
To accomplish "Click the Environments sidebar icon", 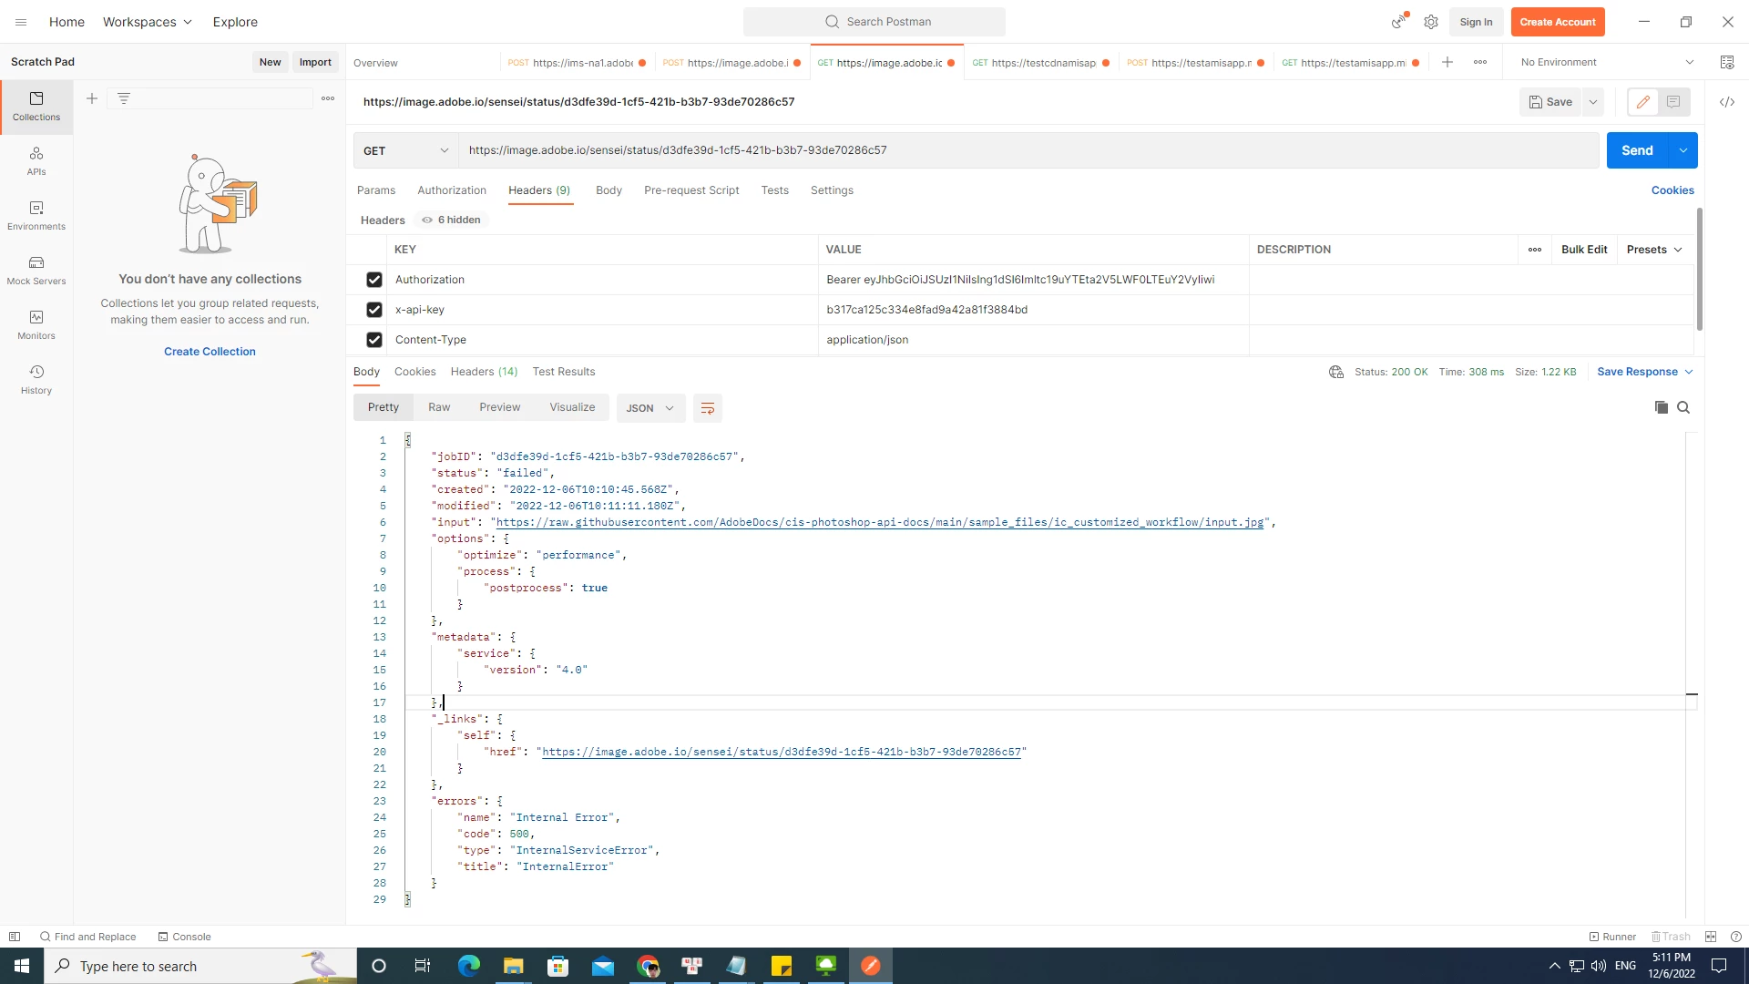I will (x=36, y=215).
